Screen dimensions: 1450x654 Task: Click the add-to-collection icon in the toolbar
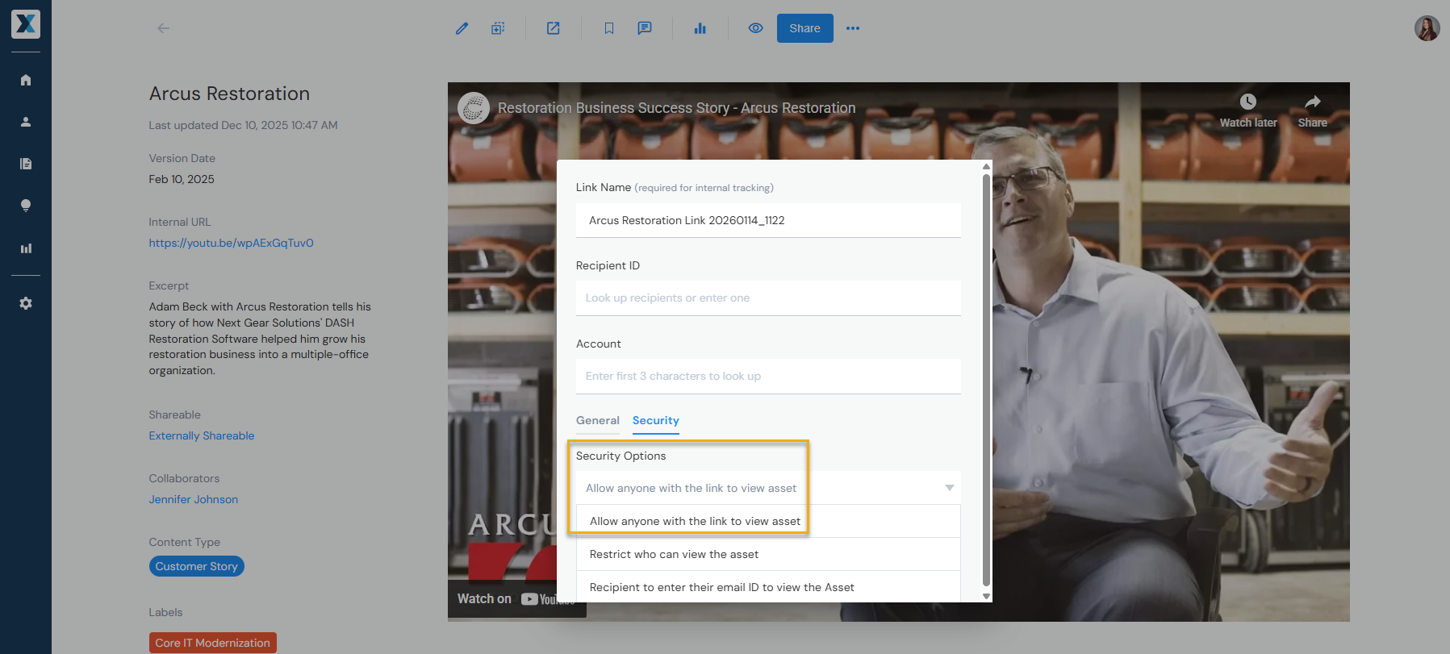tap(498, 28)
